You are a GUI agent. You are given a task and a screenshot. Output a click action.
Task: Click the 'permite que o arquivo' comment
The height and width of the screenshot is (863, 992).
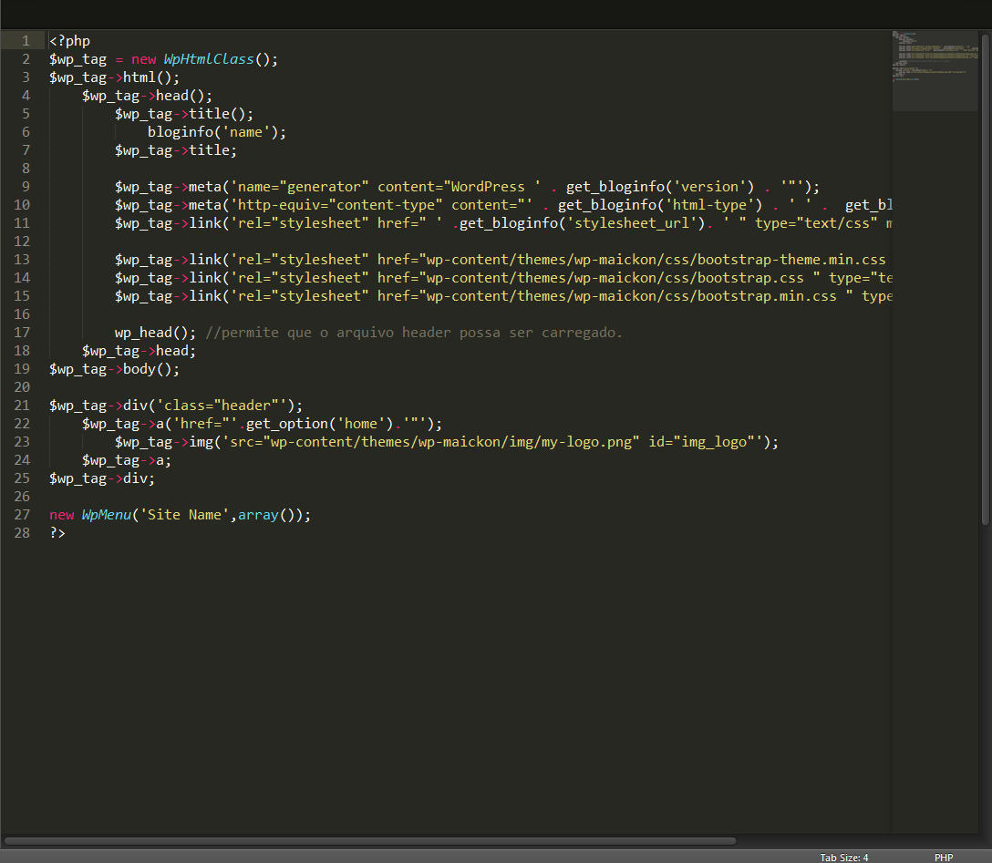(x=415, y=333)
